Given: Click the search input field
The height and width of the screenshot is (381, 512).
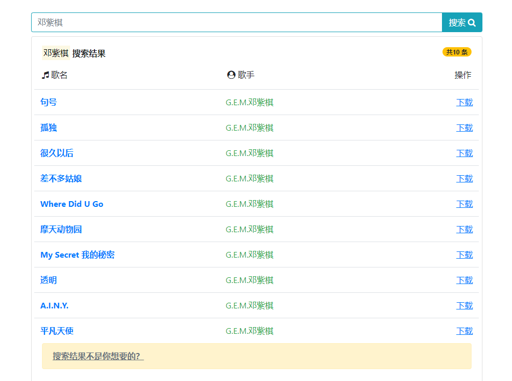Looking at the screenshot, I should point(237,22).
